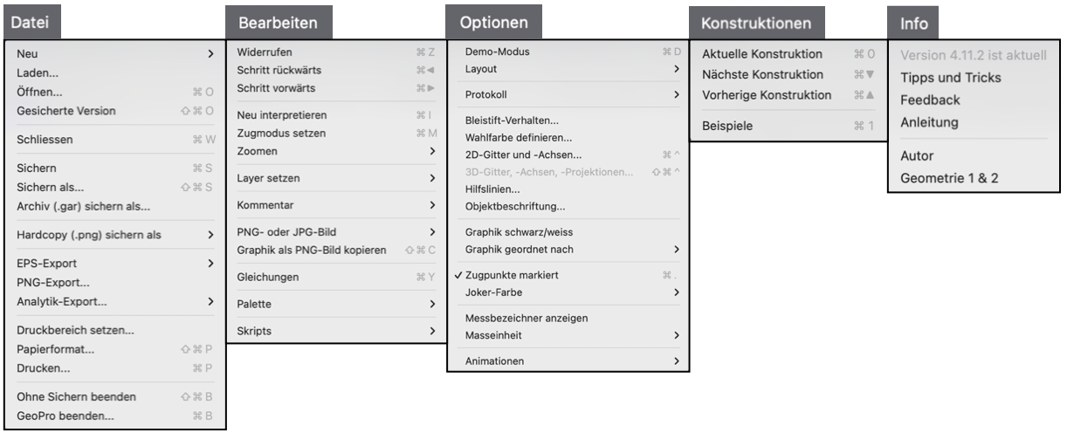This screenshot has height=433, width=1067.
Task: Open the Bearbeiten menu header
Action: [270, 21]
